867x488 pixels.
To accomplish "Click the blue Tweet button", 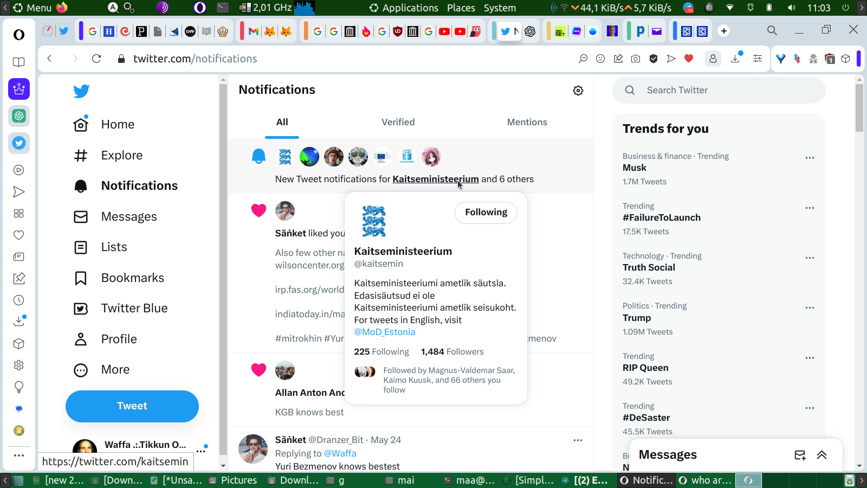I will [x=132, y=406].
